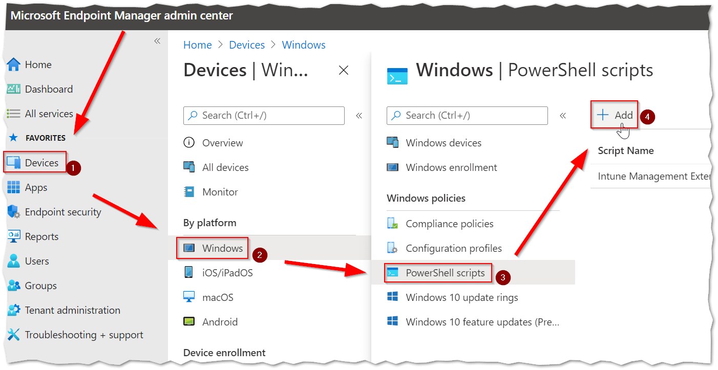Navigate to Home via the breadcrumb
718x370 pixels.
pos(197,45)
